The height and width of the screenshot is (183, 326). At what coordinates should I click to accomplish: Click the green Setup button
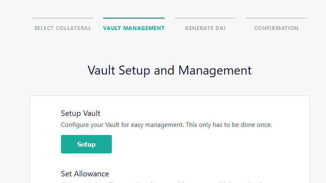(86, 144)
